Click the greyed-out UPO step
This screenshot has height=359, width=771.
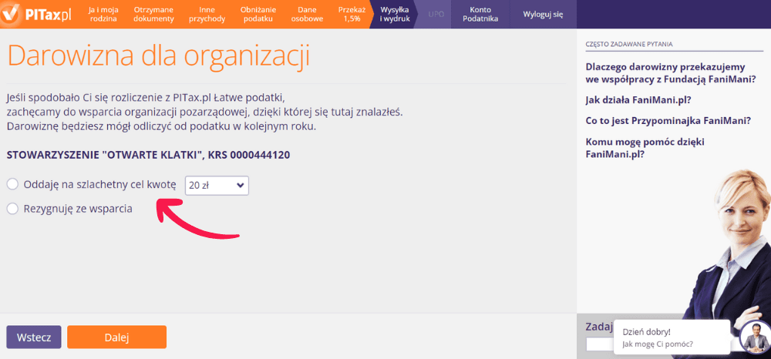click(x=436, y=14)
